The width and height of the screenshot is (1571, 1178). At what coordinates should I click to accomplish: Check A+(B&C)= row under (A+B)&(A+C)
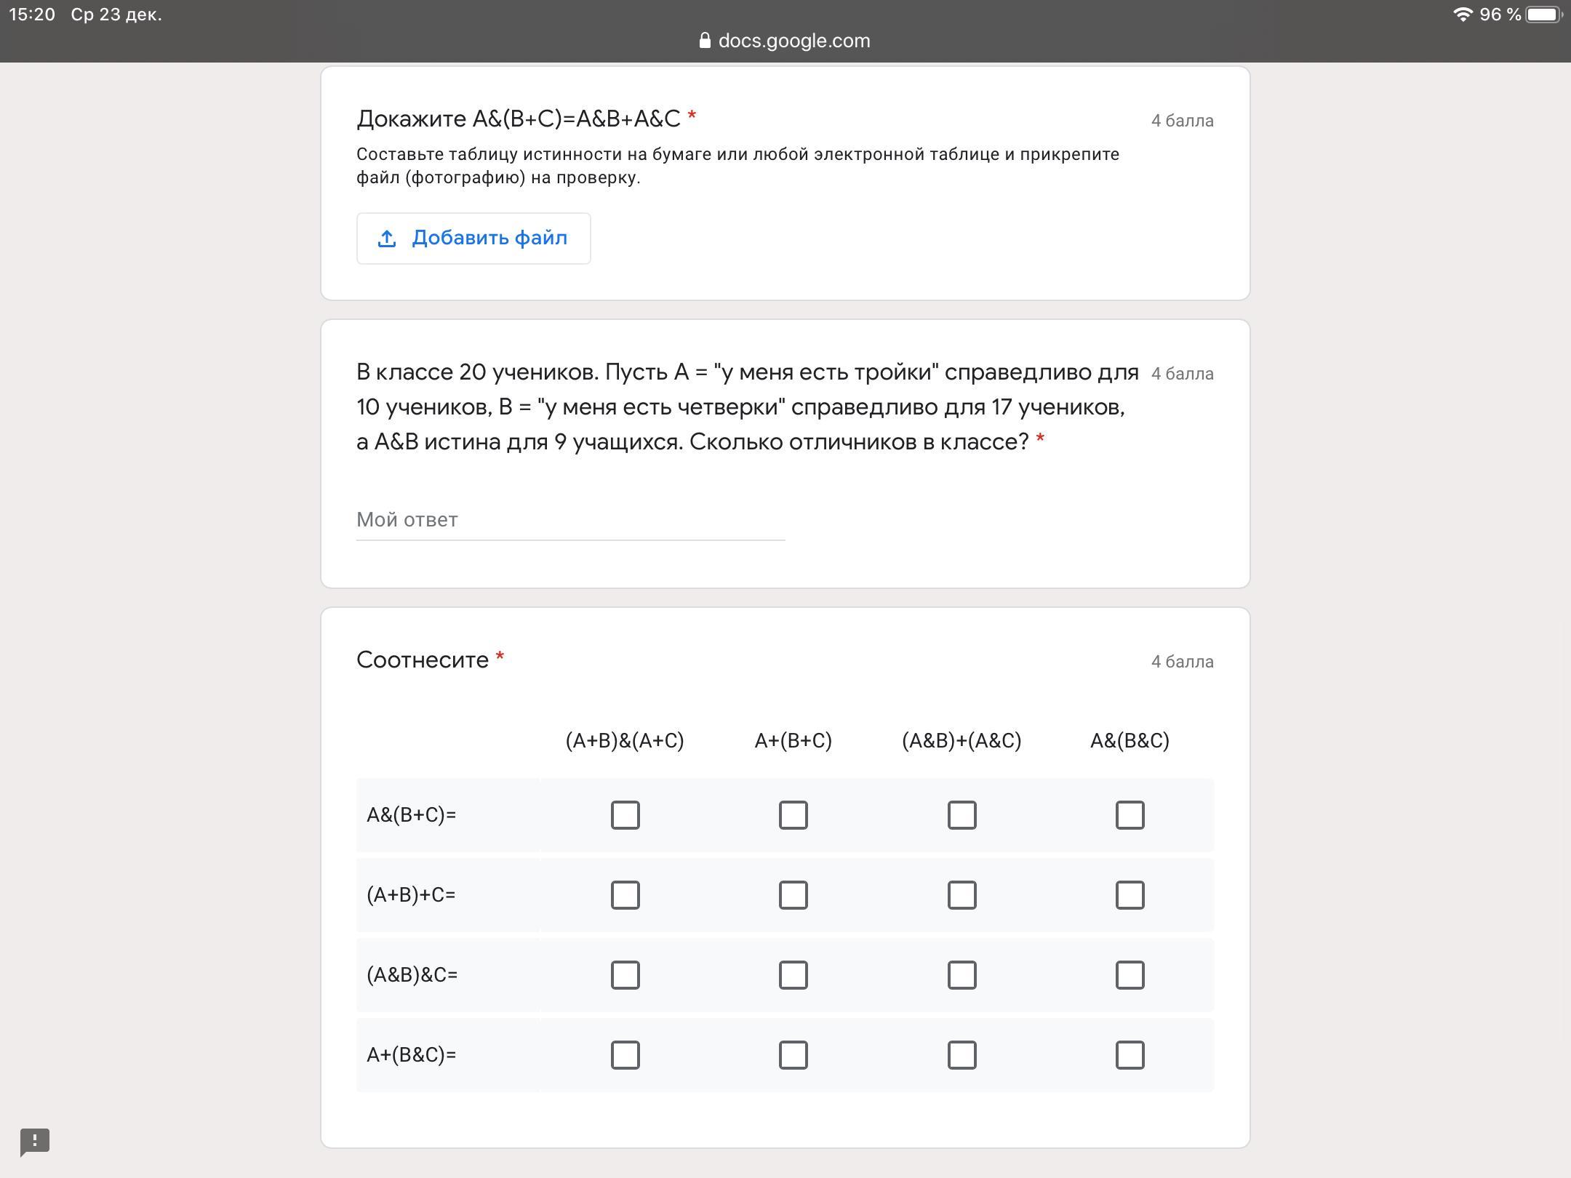click(x=625, y=1055)
